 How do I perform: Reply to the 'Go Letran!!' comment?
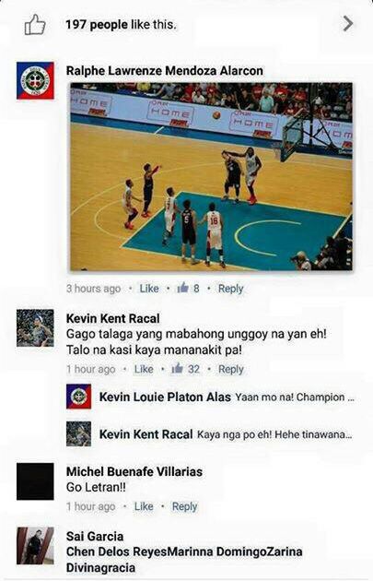click(x=184, y=506)
